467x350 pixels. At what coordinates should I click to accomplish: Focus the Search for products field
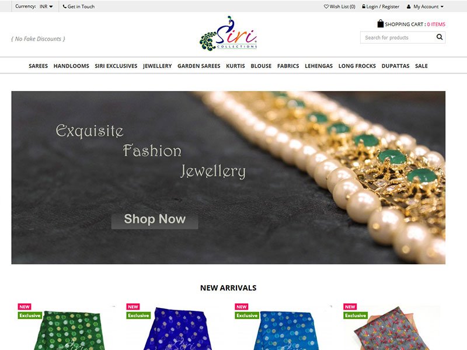399,37
